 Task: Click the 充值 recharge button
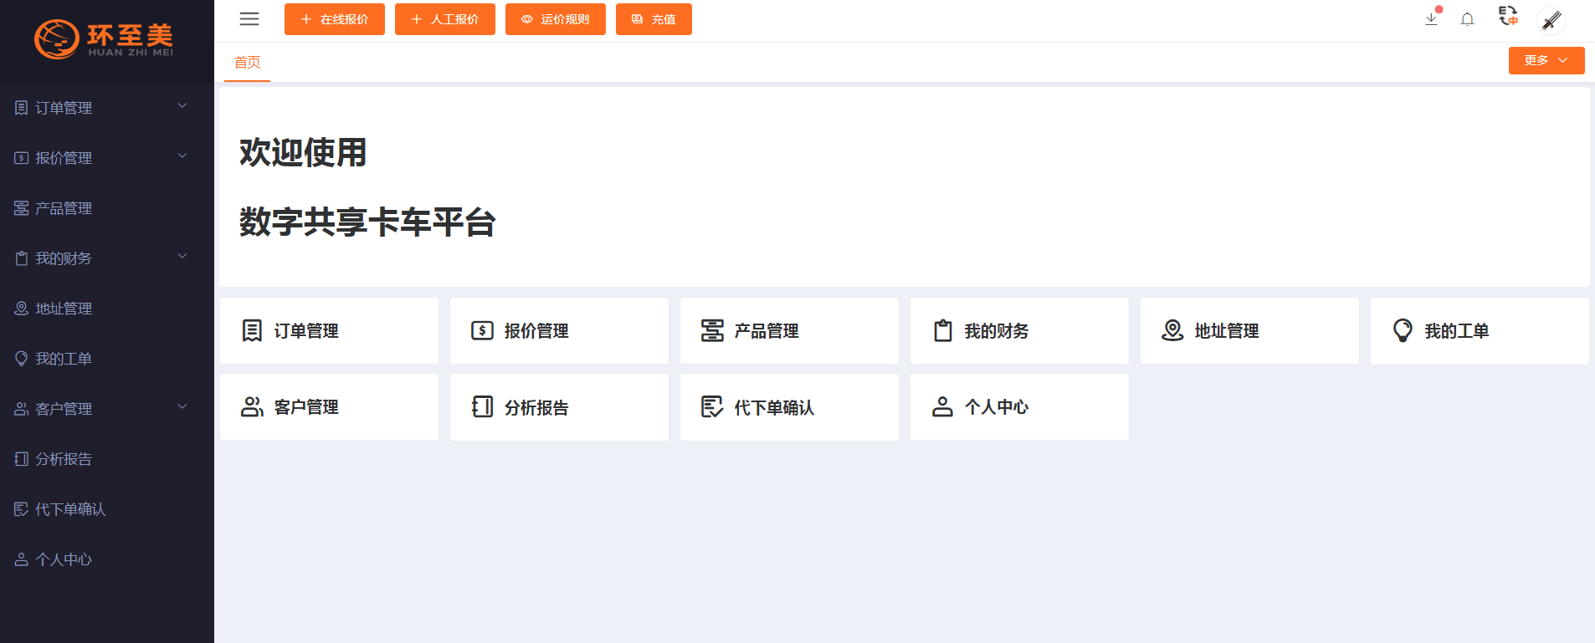pyautogui.click(x=654, y=19)
